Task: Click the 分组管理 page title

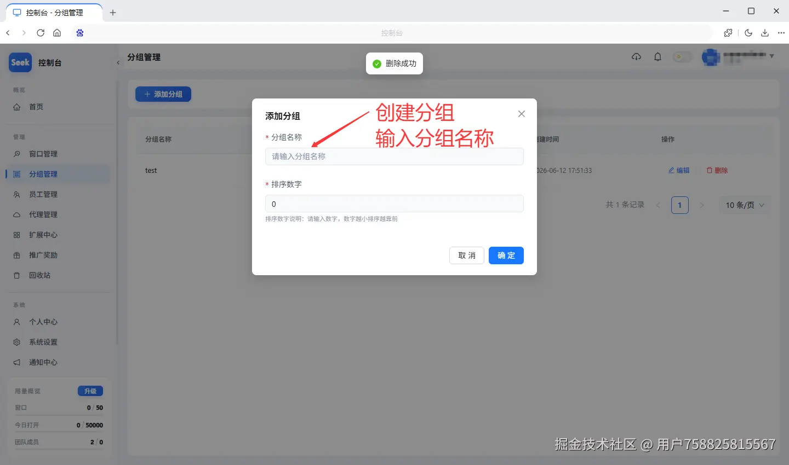Action: pyautogui.click(x=144, y=57)
